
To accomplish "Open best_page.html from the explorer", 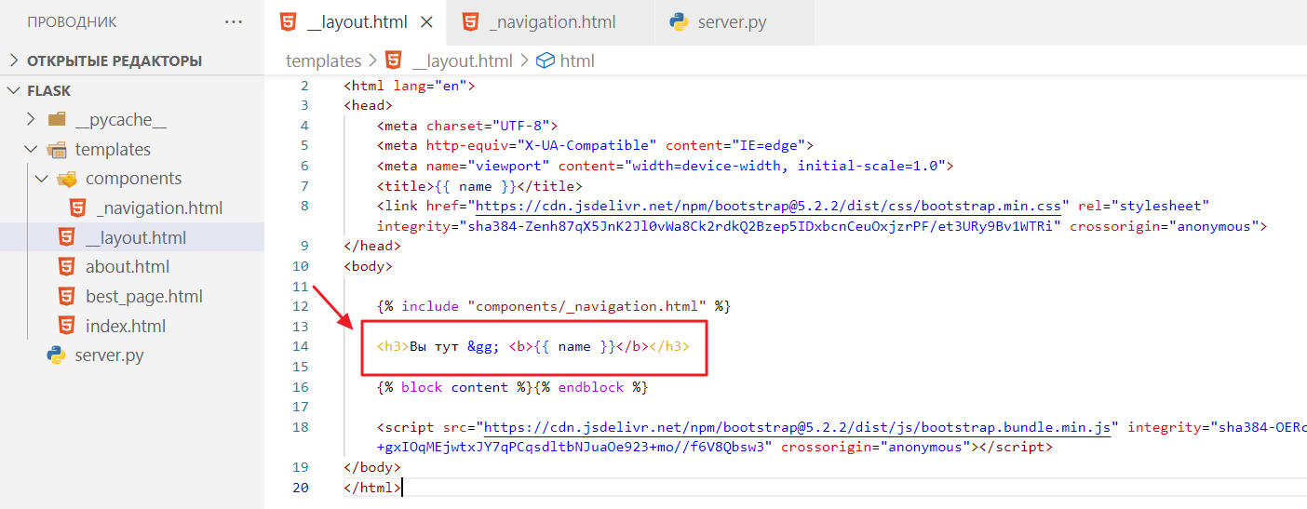I will pyautogui.click(x=143, y=297).
